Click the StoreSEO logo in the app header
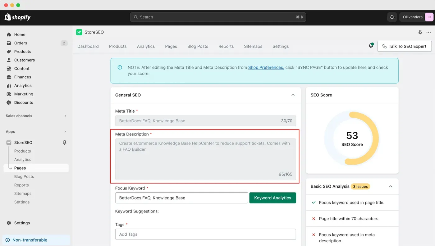 (x=79, y=32)
